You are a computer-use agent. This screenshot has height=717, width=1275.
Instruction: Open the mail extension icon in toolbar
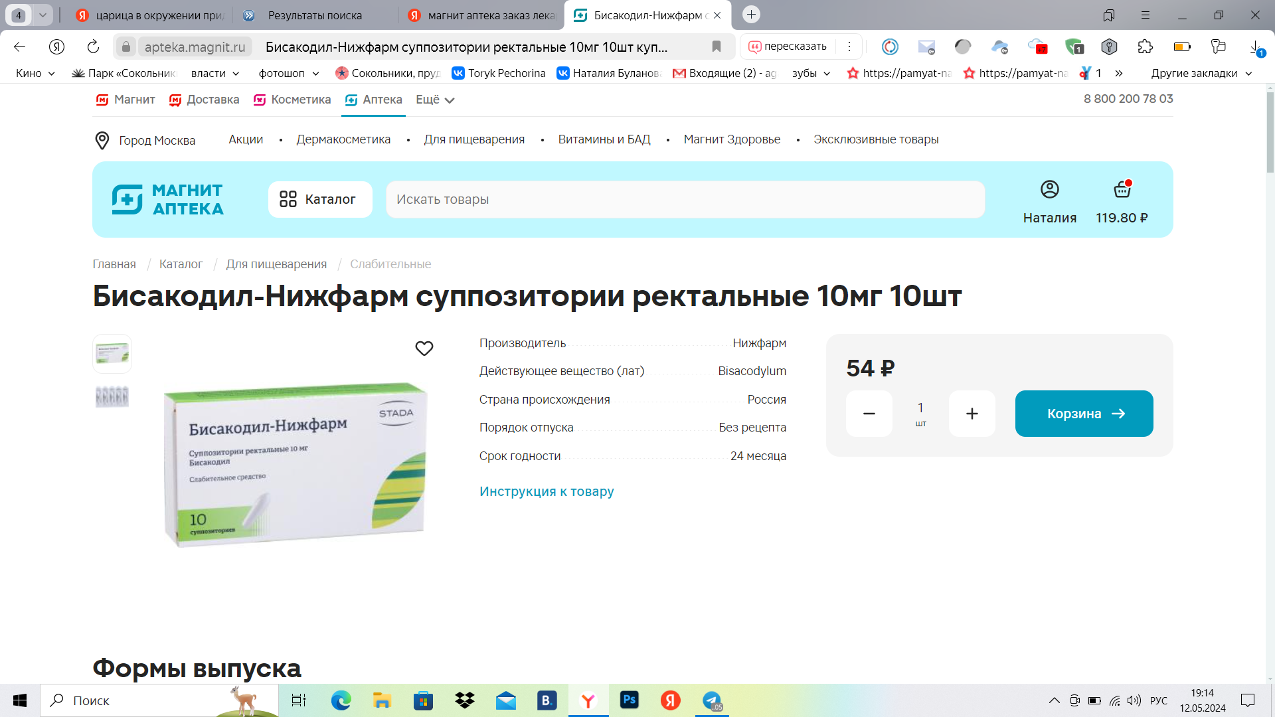(926, 46)
